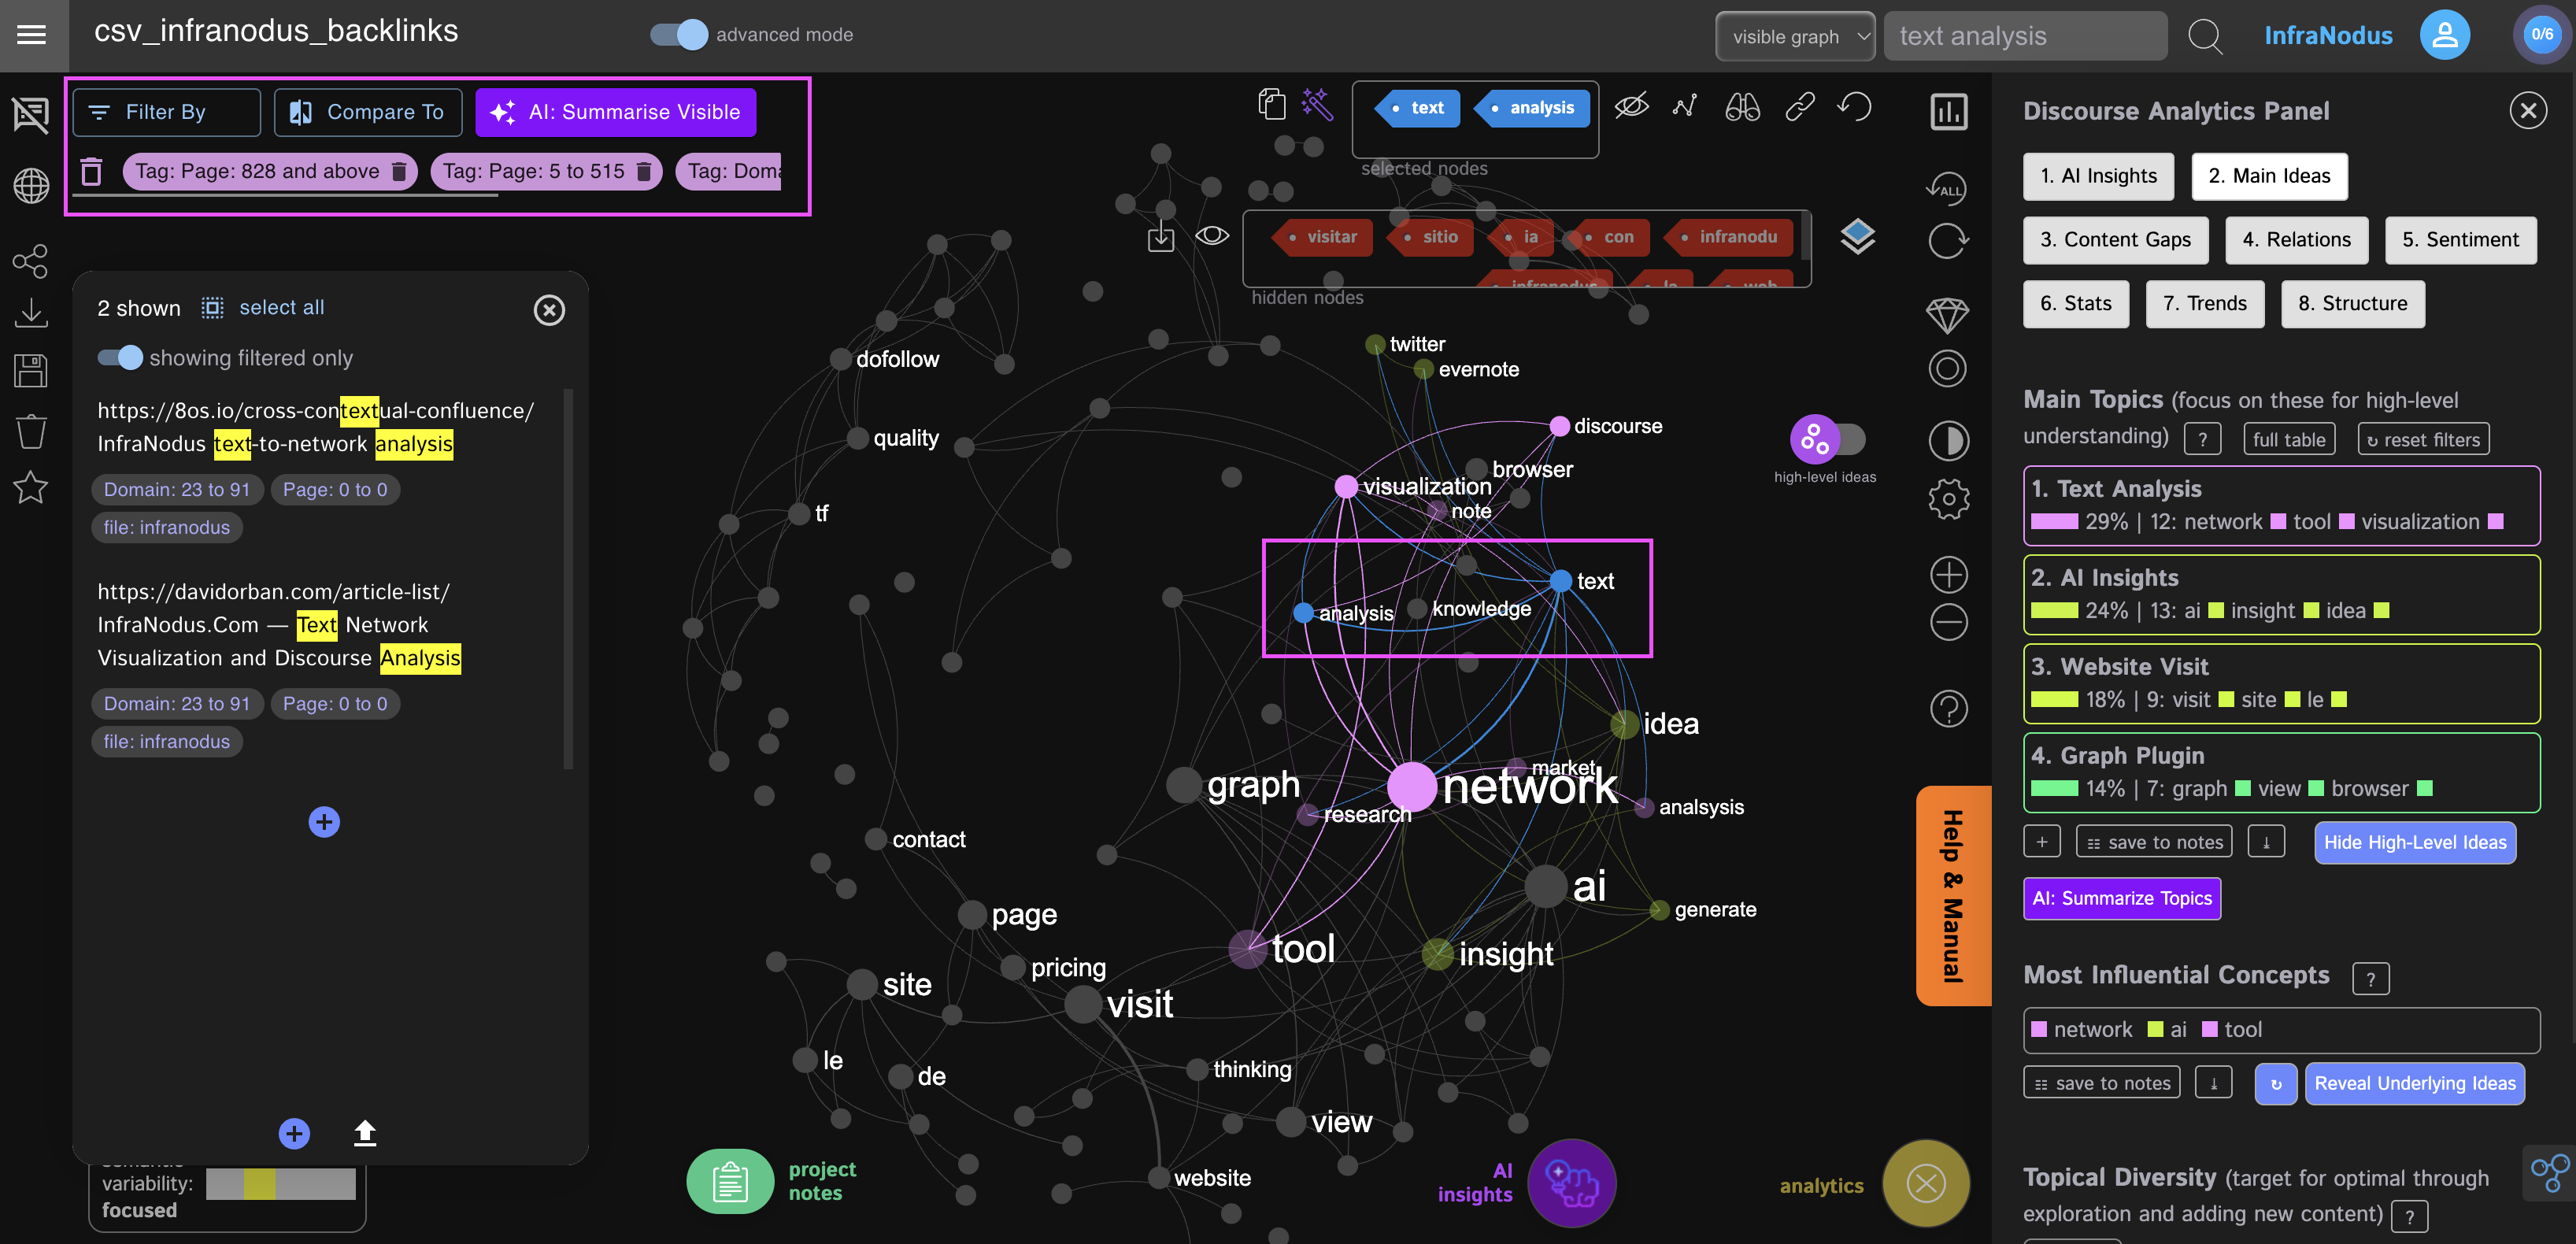Screen dimensions: 2576x1244
Task: Hide selected nodes with crossed eye icon
Action: [x=1631, y=105]
